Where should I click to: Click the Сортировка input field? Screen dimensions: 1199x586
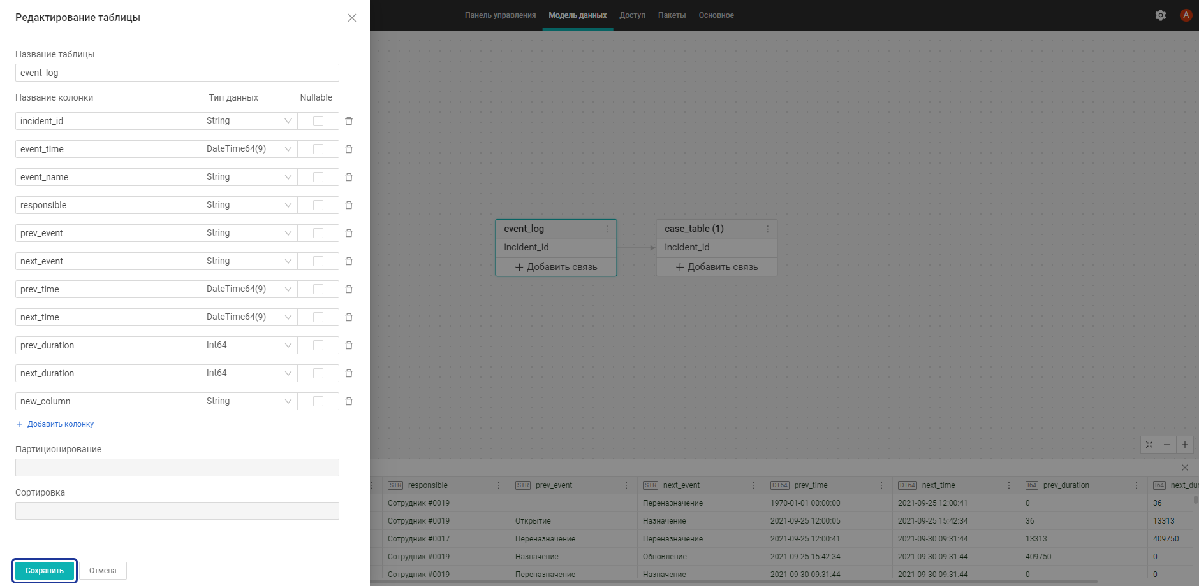tap(177, 511)
